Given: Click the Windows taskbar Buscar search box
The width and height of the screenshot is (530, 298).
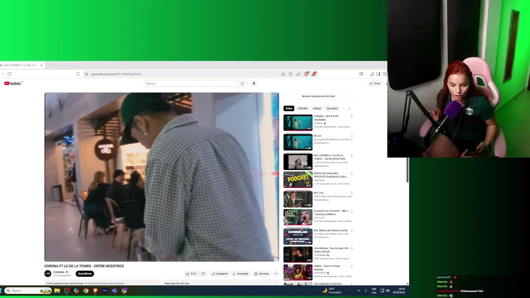Looking at the screenshot, I should tap(28, 291).
